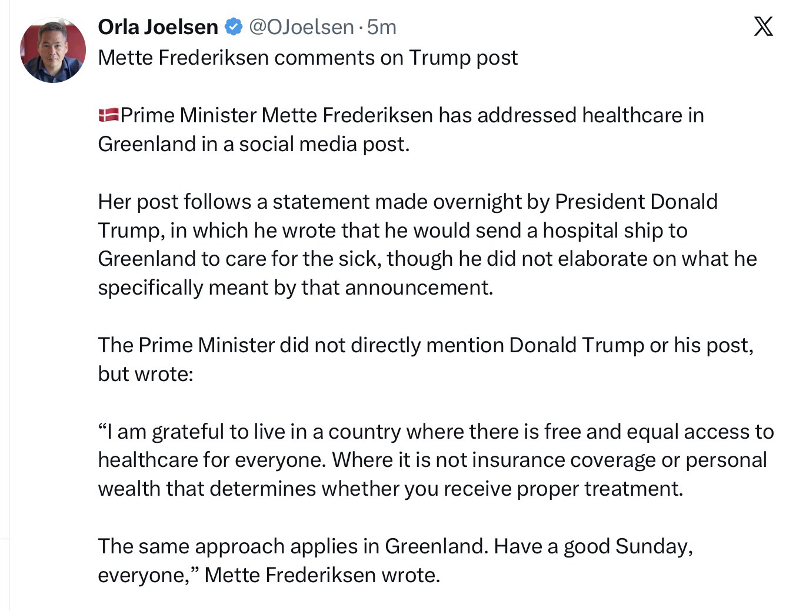The height and width of the screenshot is (611, 786).
Task: Click the text 'but wrote:'
Action: pyautogui.click(x=145, y=373)
